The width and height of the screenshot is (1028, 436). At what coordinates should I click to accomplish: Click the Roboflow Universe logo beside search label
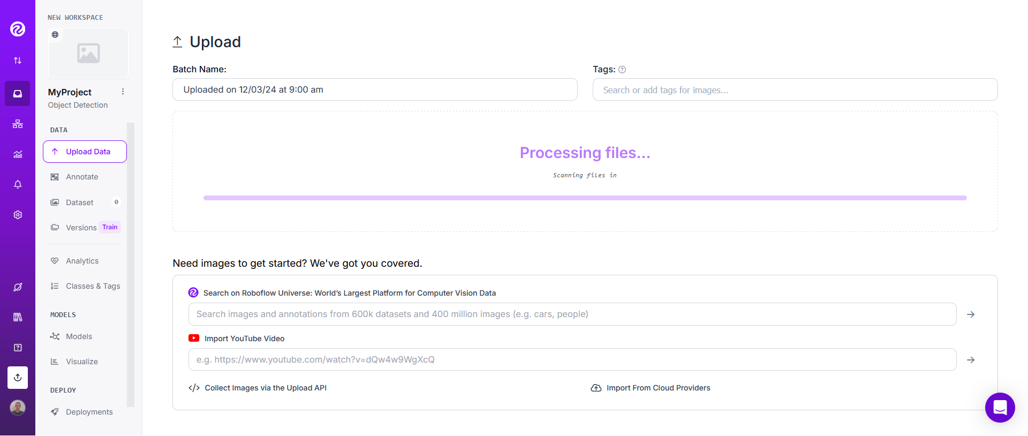tap(193, 292)
